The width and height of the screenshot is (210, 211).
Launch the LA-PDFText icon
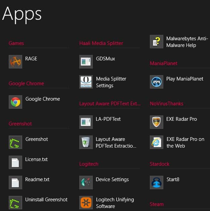click(86, 122)
